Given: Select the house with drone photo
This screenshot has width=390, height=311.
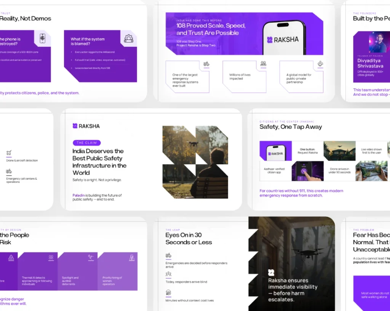Looking at the screenshot, I should click(339, 151).
